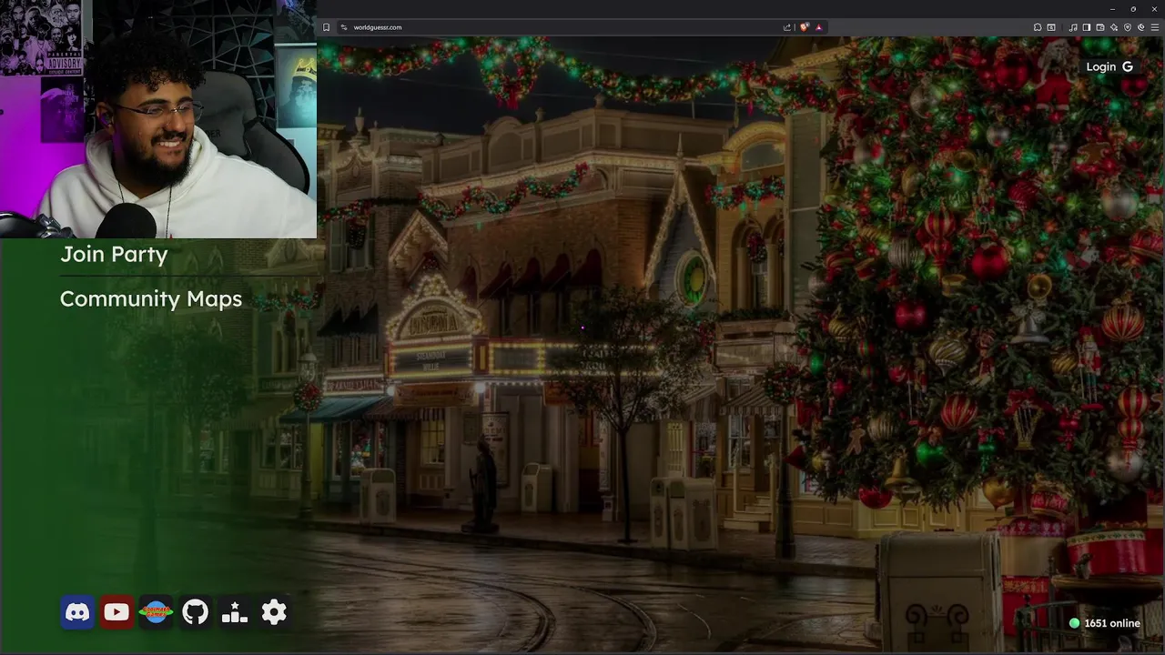1165x655 pixels.
Task: Click the VPN shield icon in toolbar
Action: click(x=1128, y=27)
